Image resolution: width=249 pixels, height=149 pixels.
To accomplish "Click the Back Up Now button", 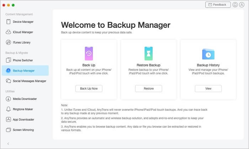I will 89,89.
